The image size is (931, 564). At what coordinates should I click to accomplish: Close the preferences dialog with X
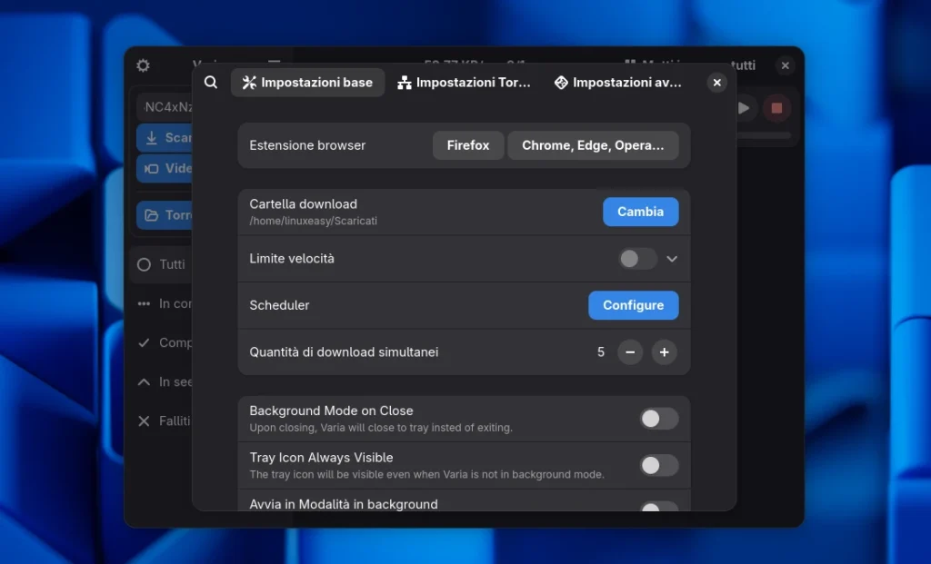(x=717, y=83)
